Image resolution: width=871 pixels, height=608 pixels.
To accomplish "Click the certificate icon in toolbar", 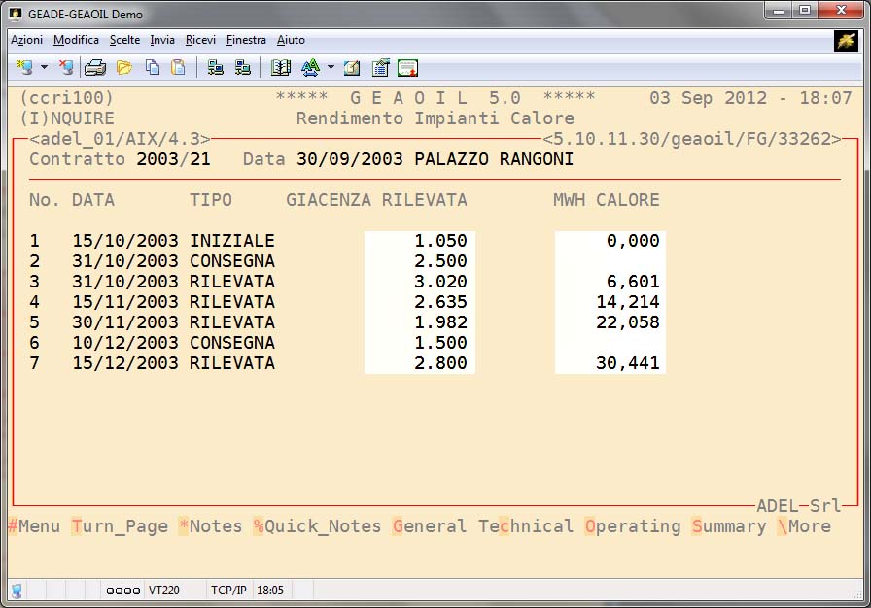I will click(407, 67).
